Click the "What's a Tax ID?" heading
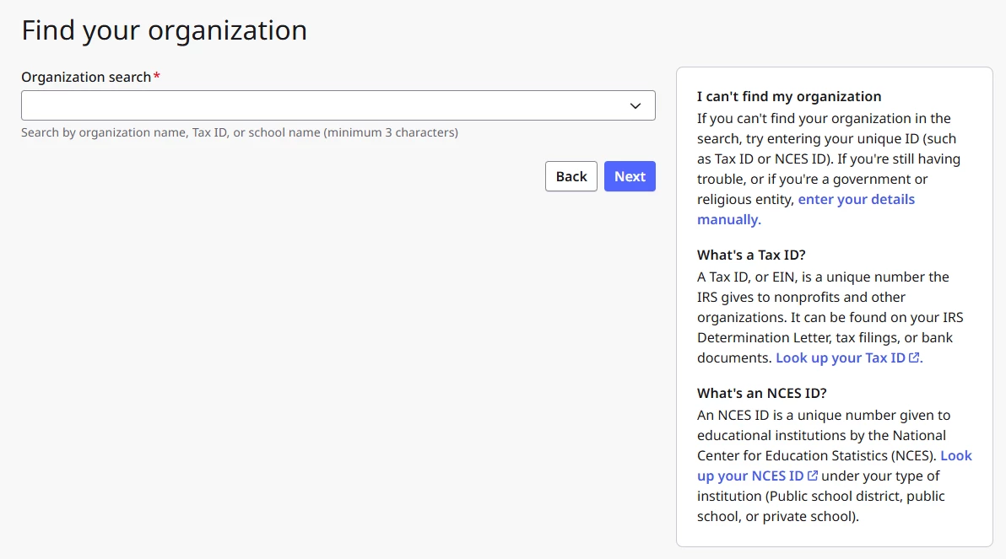1006x559 pixels. pos(751,255)
